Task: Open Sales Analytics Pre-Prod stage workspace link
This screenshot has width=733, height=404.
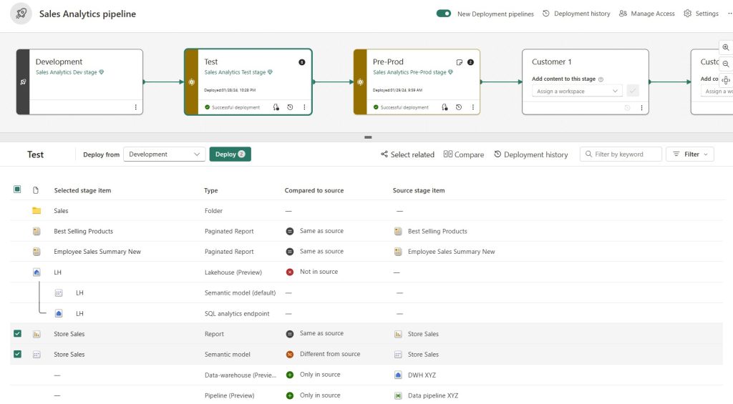Action: point(413,72)
